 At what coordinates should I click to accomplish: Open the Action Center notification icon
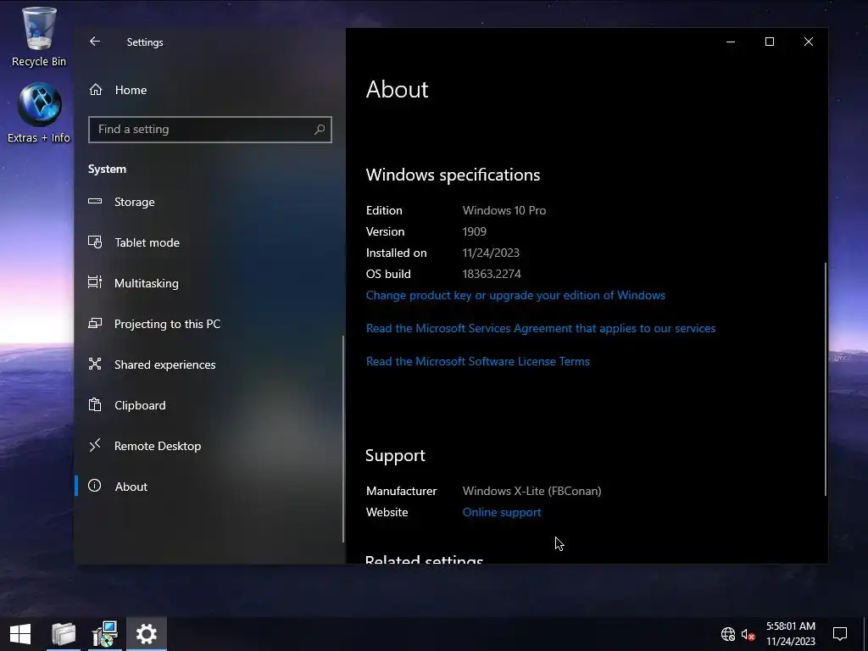[840, 634]
